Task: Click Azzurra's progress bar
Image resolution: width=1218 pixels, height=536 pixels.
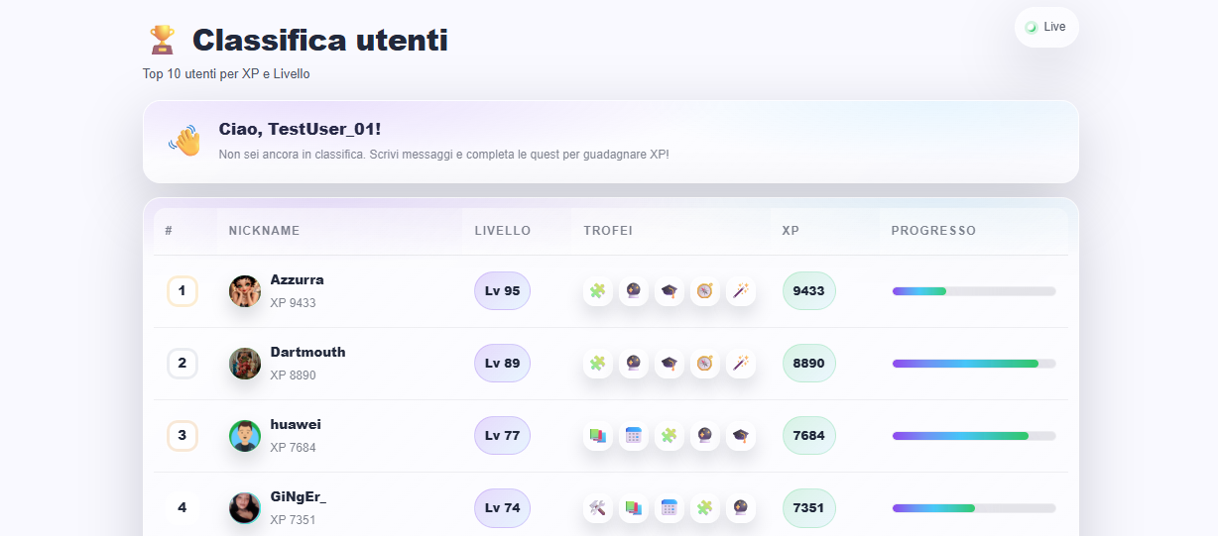Action: (x=973, y=291)
